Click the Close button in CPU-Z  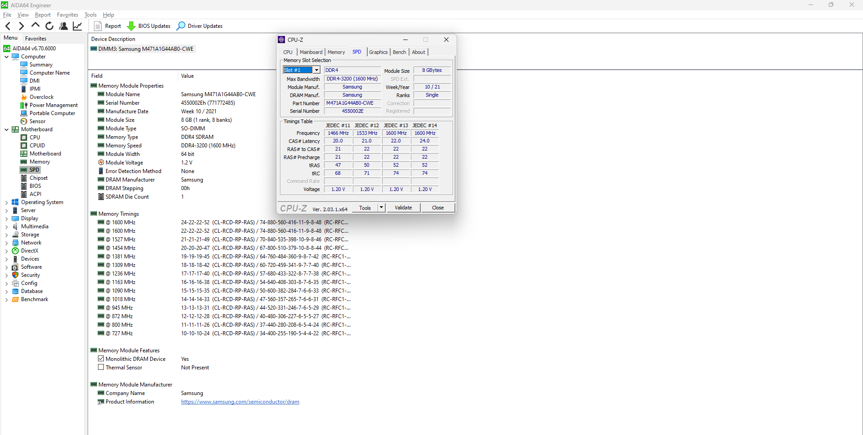pos(438,208)
